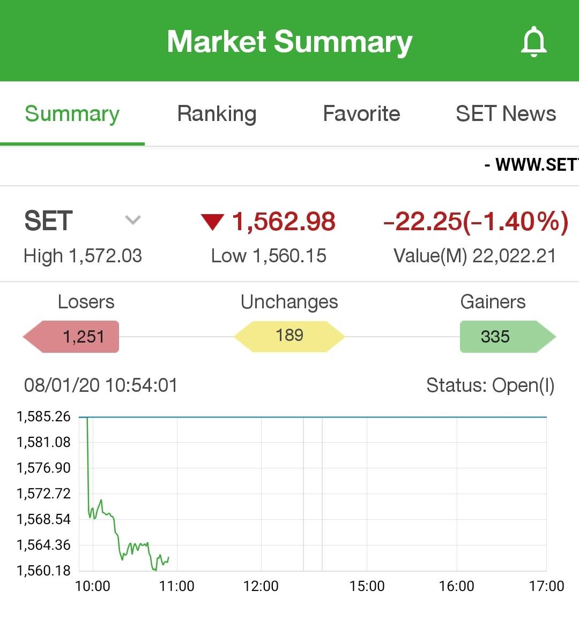Click the Market Summary header title
This screenshot has height=629, width=579.
pos(289,42)
